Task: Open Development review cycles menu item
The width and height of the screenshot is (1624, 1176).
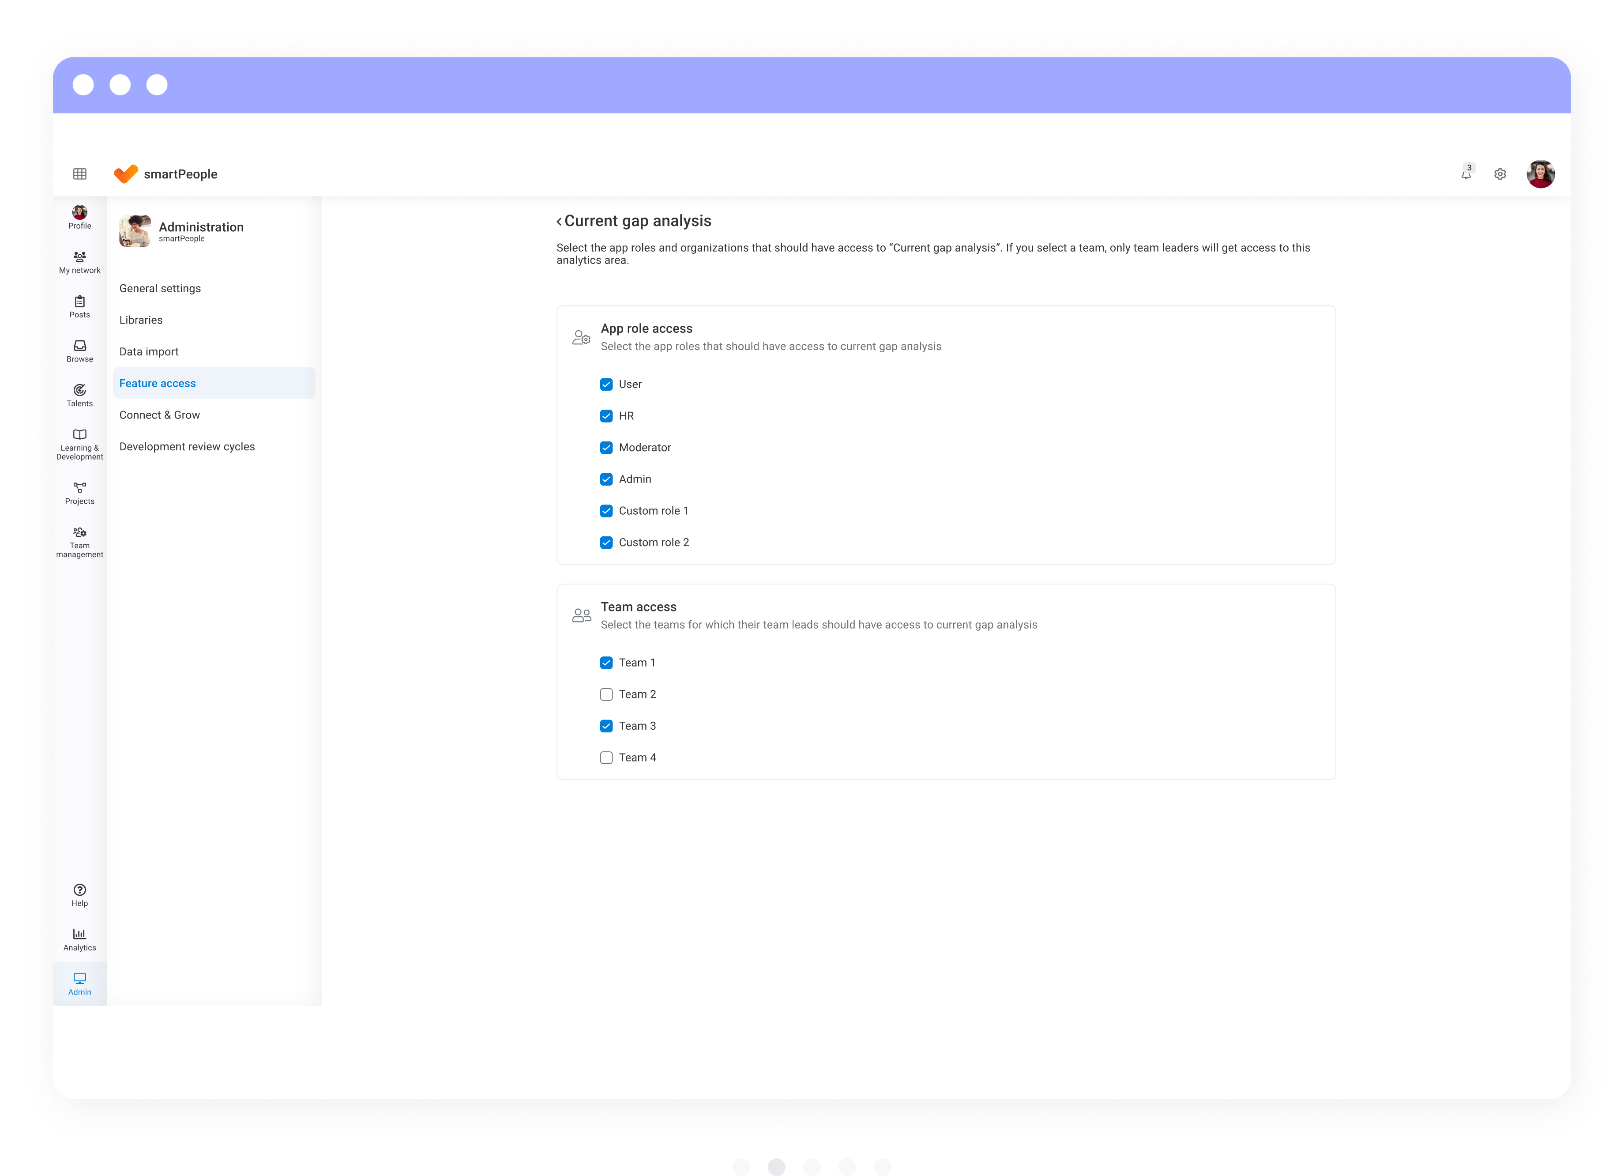Action: click(214, 446)
